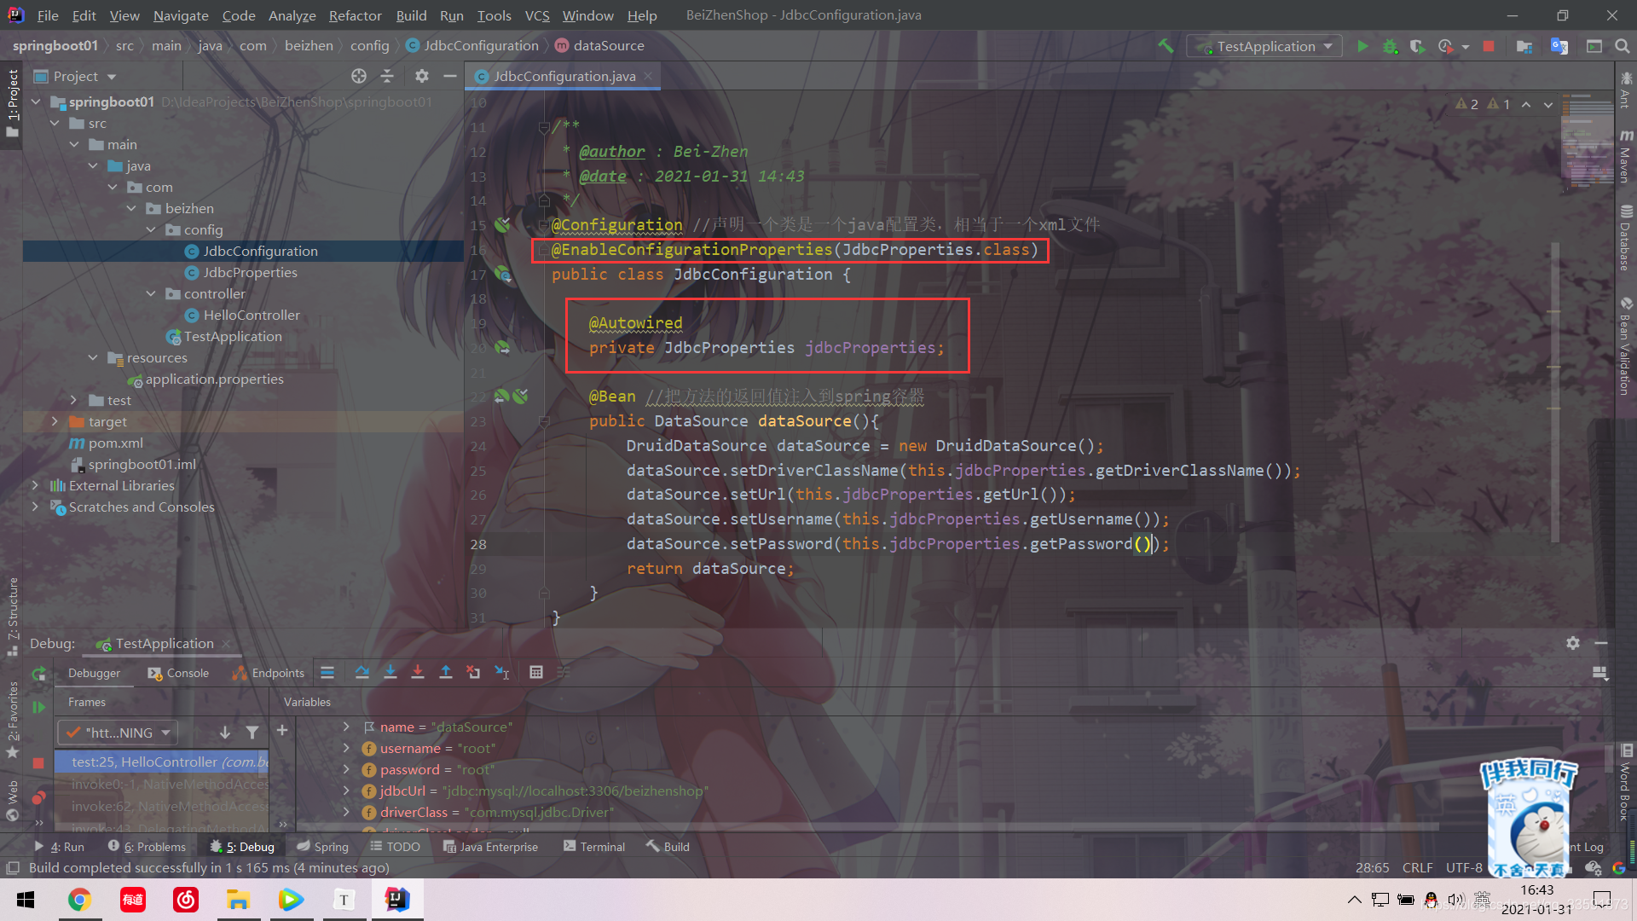Stop the running application in main toolbar
Image resolution: width=1637 pixels, height=921 pixels.
[x=1489, y=46]
